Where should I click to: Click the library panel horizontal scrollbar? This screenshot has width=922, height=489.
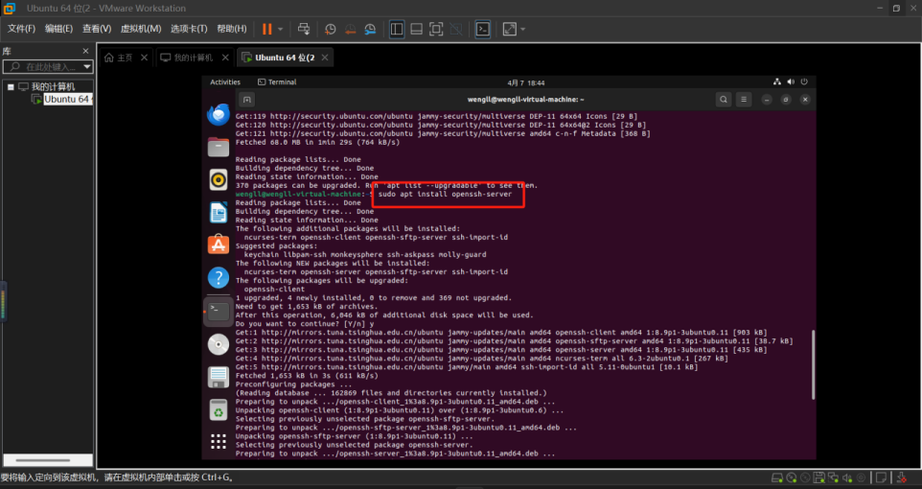pos(43,460)
